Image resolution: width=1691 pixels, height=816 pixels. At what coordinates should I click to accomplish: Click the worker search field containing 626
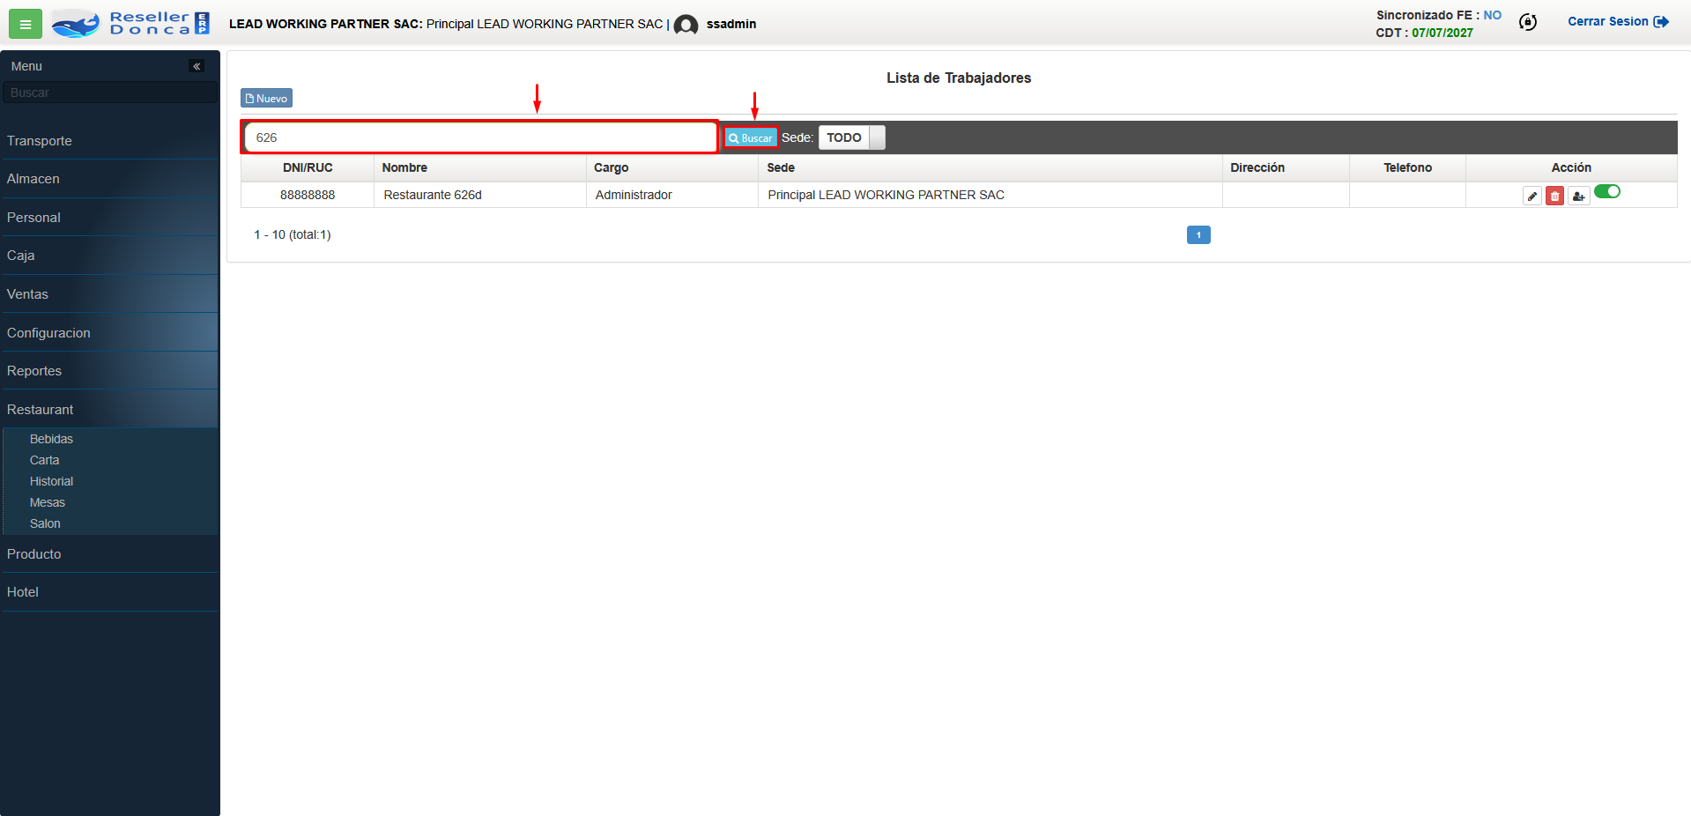tap(480, 137)
